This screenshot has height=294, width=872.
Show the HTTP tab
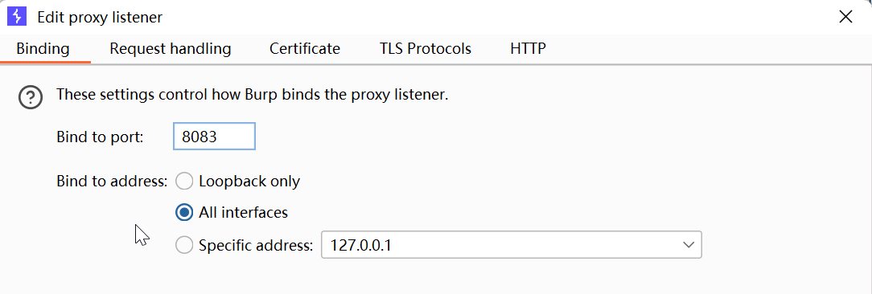[x=528, y=49]
